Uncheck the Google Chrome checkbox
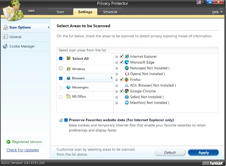Image resolution: width=226 pixels, height=166 pixels. 121,91
